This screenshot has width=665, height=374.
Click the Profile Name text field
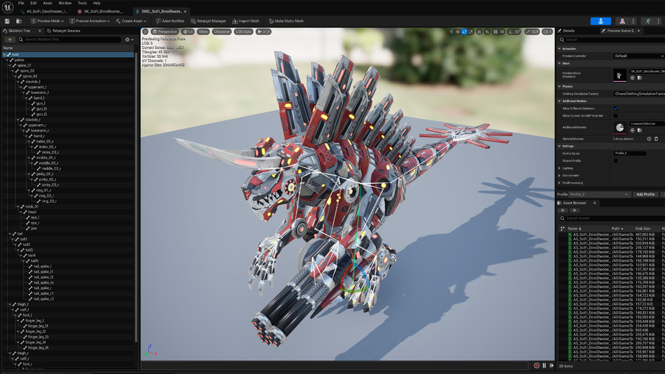click(x=630, y=153)
